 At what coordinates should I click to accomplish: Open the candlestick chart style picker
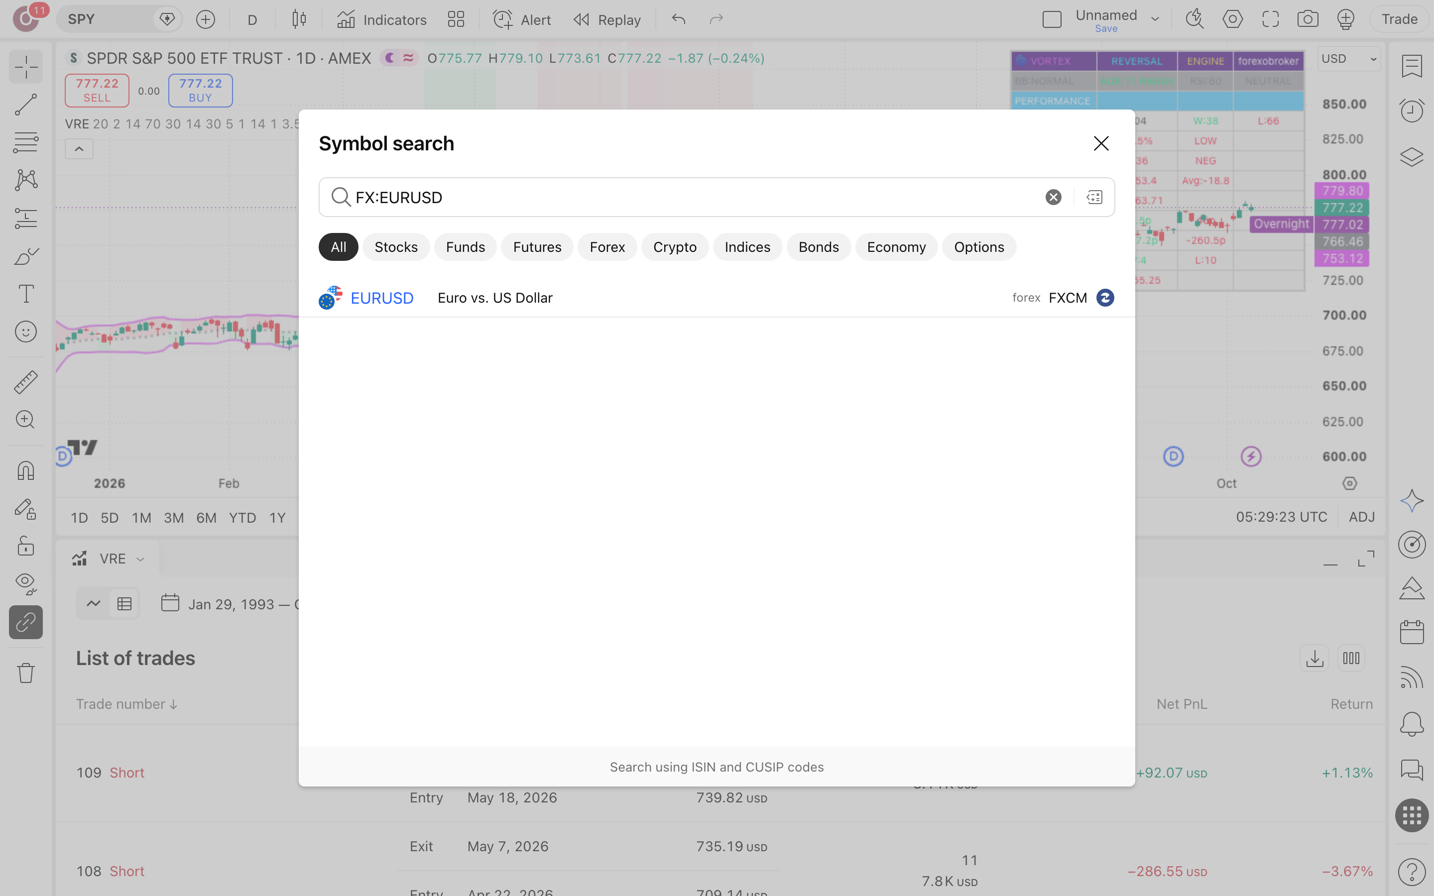coord(299,19)
